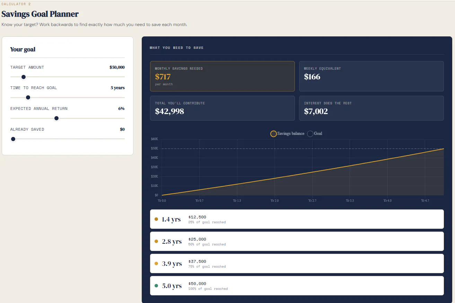The image size is (455, 303).
Task: Click the Savings Goal Planner heading
Action: tap(40, 14)
